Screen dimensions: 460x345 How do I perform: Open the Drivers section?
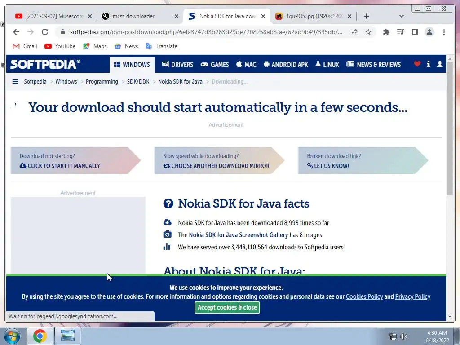click(x=177, y=65)
